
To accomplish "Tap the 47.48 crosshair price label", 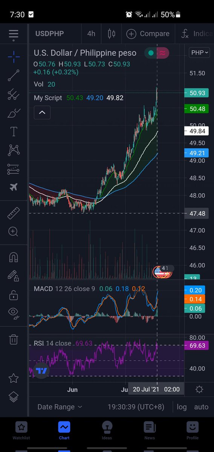I will [196, 214].
